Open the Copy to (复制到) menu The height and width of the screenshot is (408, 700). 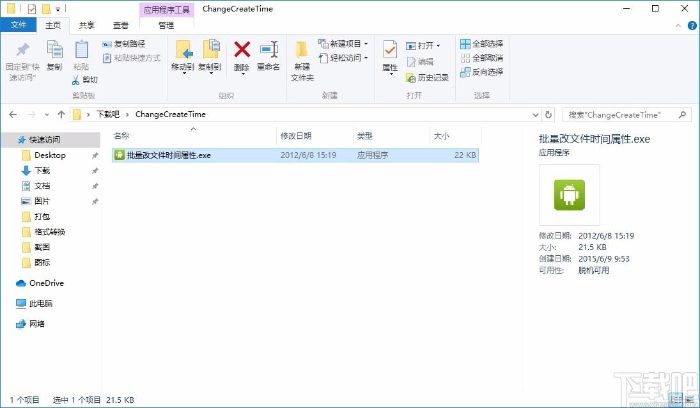click(x=210, y=57)
